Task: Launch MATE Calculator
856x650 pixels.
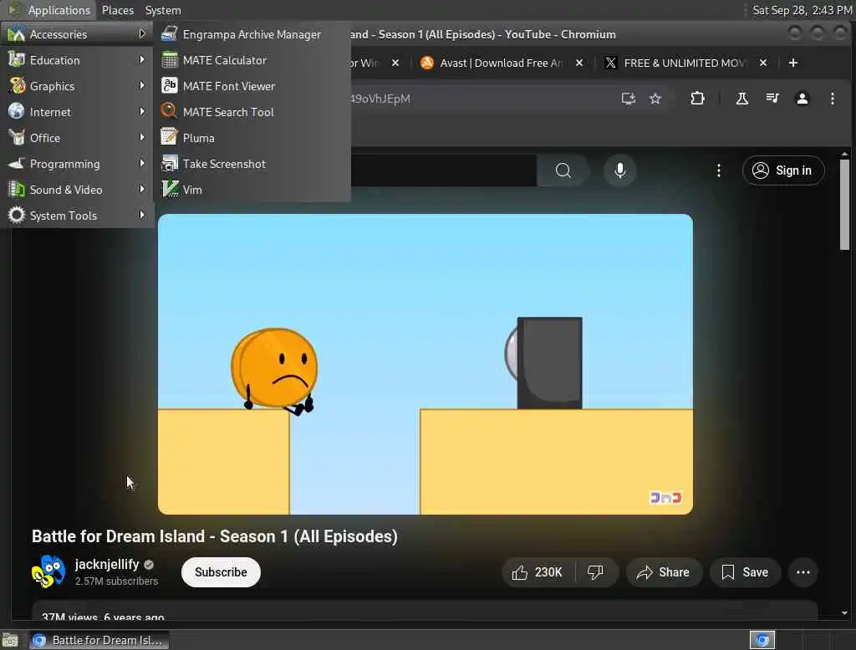Action: pos(252,60)
